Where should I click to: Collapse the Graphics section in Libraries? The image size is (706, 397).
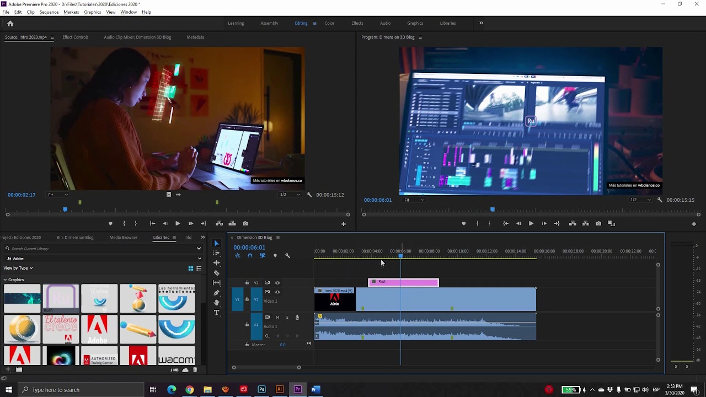pos(6,280)
